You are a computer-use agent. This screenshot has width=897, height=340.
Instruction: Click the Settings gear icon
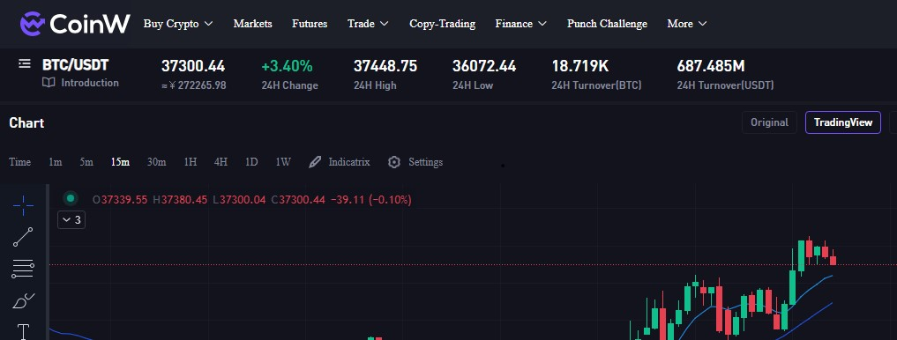[394, 162]
